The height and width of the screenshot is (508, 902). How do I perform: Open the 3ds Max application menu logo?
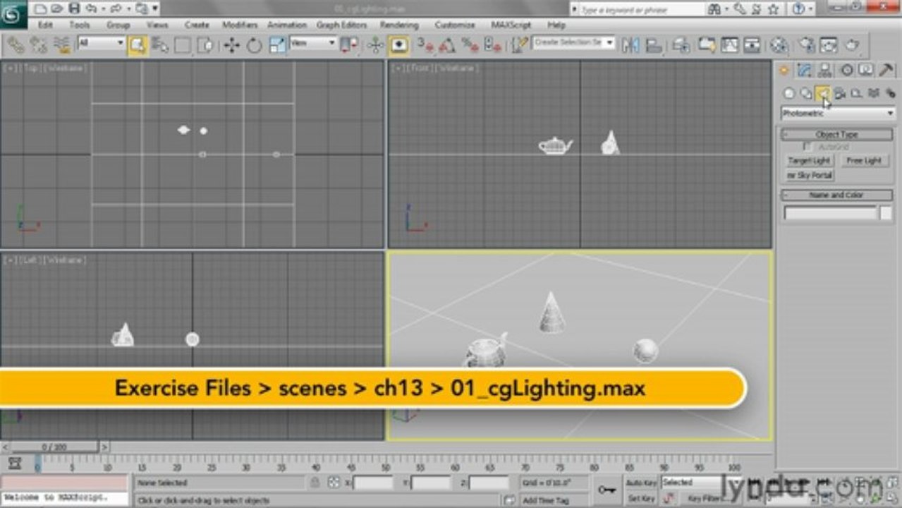click(x=13, y=14)
